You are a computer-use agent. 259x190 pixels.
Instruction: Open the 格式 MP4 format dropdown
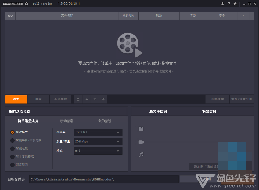click(98, 151)
